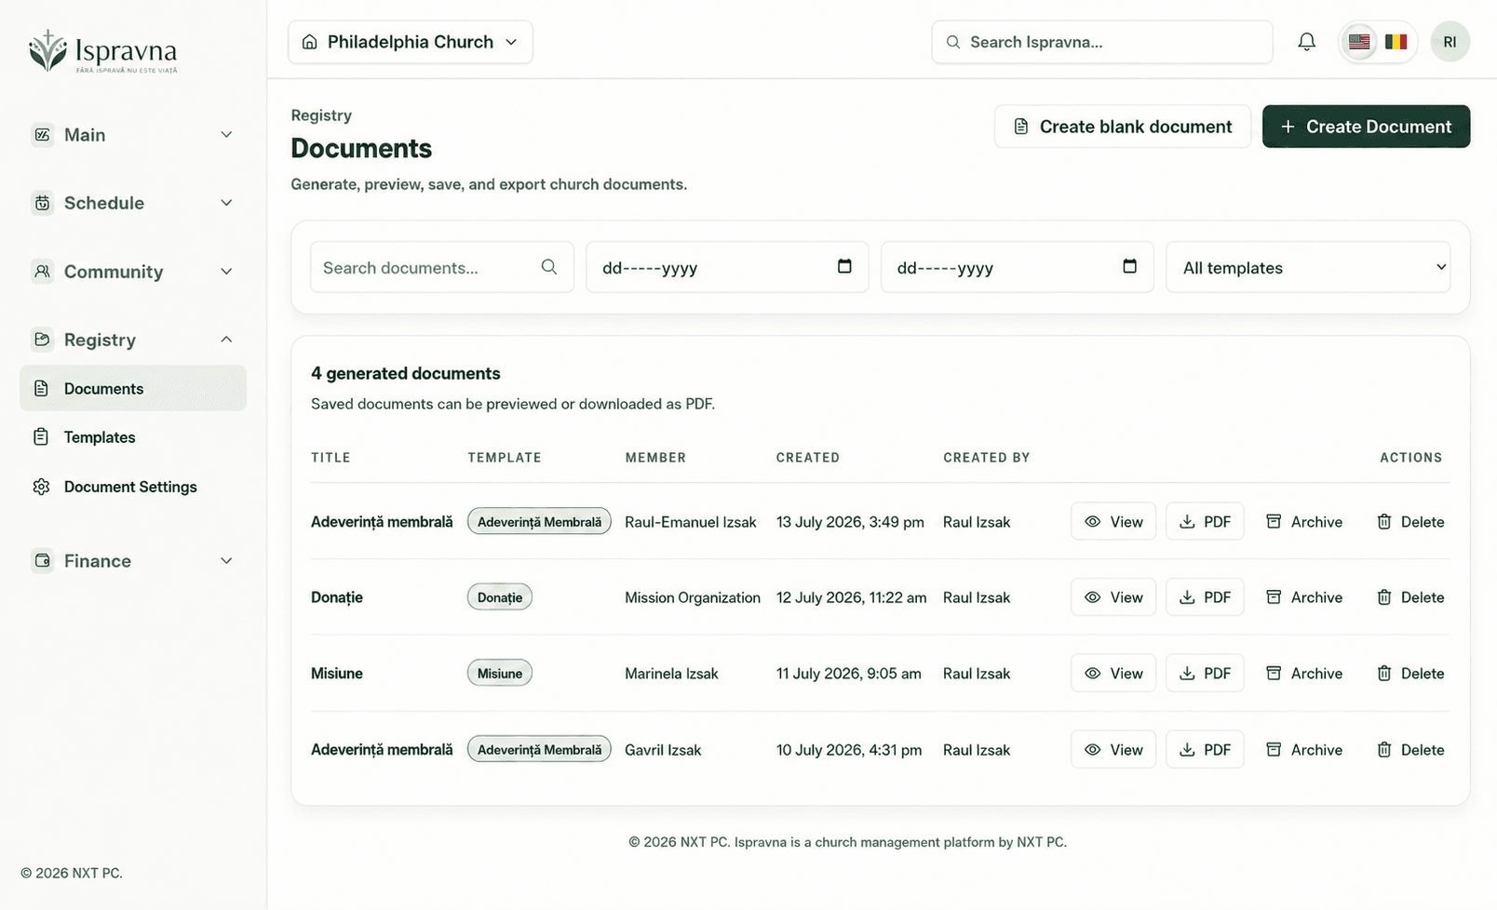The image size is (1497, 910).
Task: Open Document Settings in the sidebar
Action: click(x=133, y=487)
